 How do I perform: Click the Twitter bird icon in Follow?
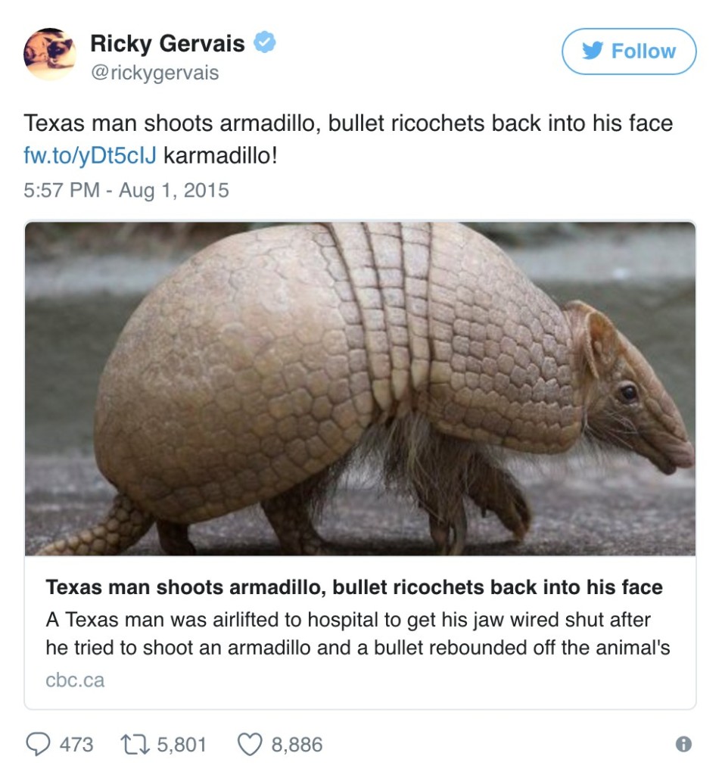click(x=593, y=51)
